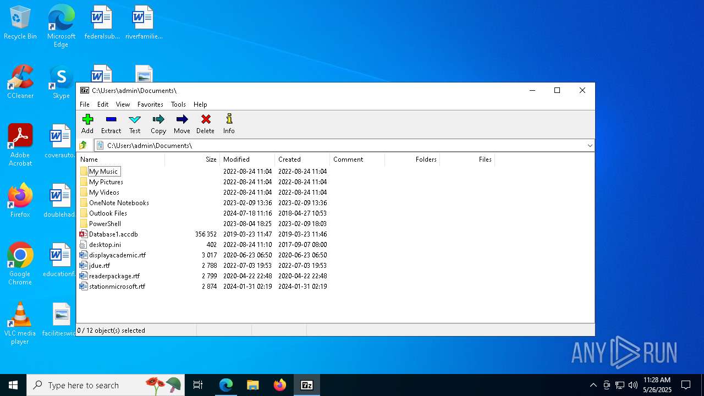Sort by the Size column header
This screenshot has width=704, height=396.
(193, 159)
